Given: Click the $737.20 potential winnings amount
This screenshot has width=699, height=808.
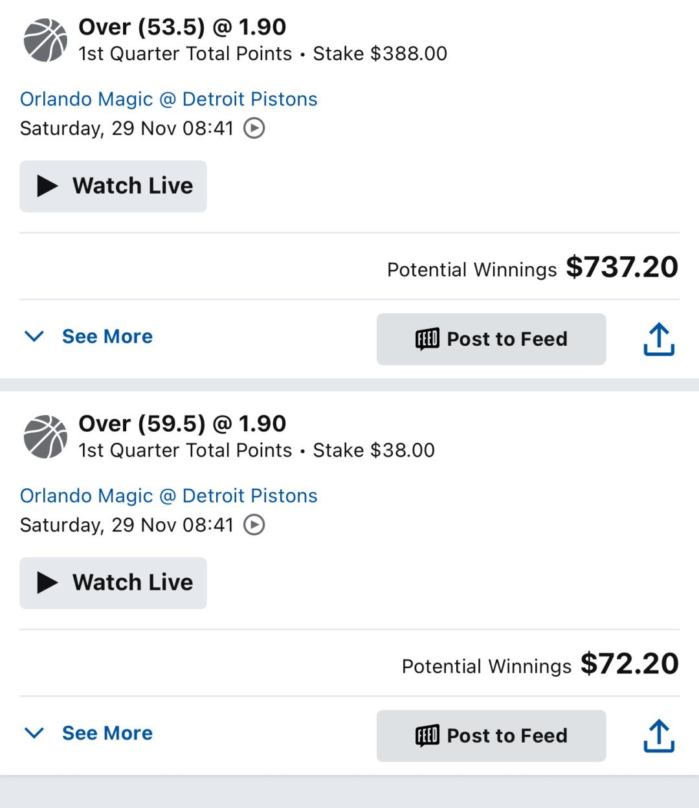Looking at the screenshot, I should pos(621,267).
